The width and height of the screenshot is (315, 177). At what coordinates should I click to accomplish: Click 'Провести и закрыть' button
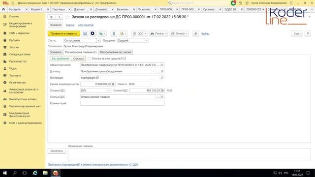pyautogui.click(x=64, y=33)
